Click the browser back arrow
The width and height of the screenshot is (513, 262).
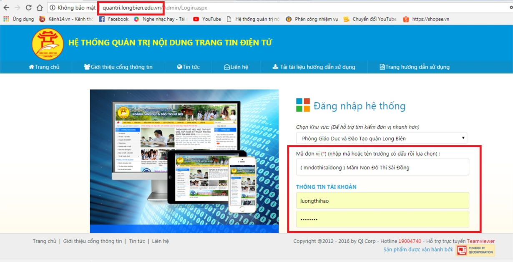6,8
